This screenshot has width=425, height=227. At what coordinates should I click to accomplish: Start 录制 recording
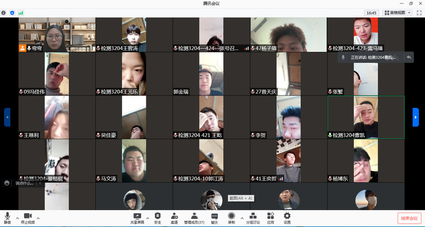[x=231, y=217]
